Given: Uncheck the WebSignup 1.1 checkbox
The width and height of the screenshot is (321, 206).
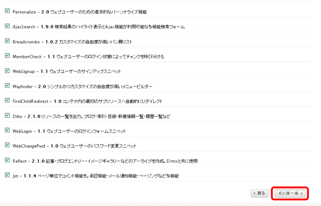Looking at the screenshot, I should (x=7, y=71).
